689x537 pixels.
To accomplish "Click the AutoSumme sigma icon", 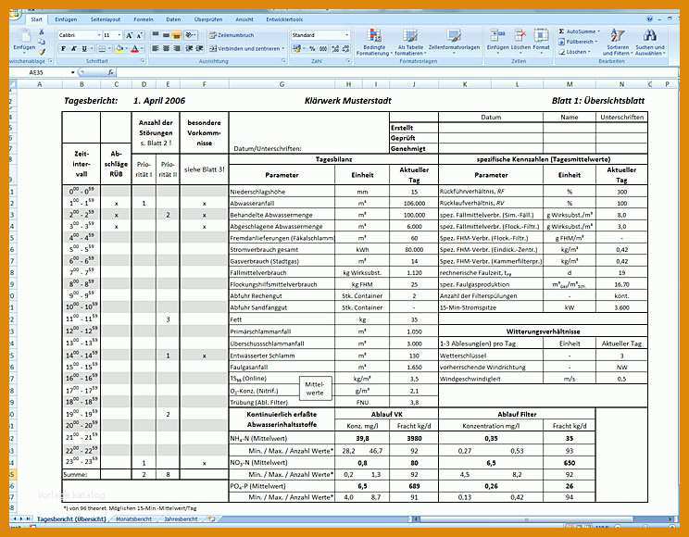I will 561,31.
